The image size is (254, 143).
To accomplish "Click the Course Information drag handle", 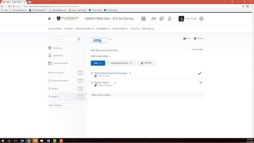I will coord(49,81).
